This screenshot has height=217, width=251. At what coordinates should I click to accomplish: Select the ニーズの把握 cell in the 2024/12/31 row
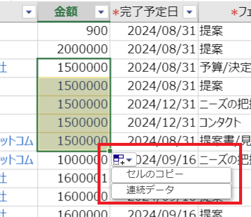225,104
